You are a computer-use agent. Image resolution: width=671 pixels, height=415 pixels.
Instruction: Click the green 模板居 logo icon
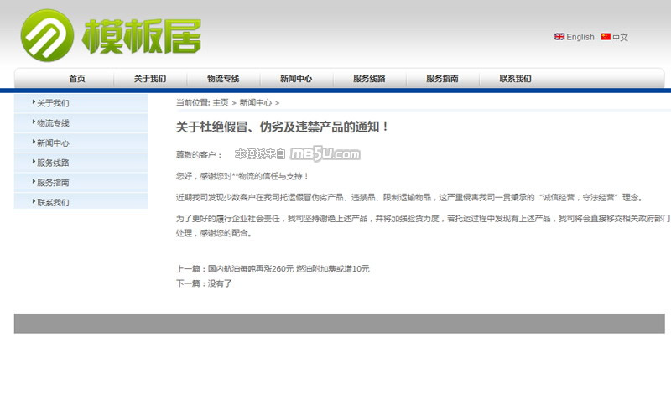pos(47,36)
